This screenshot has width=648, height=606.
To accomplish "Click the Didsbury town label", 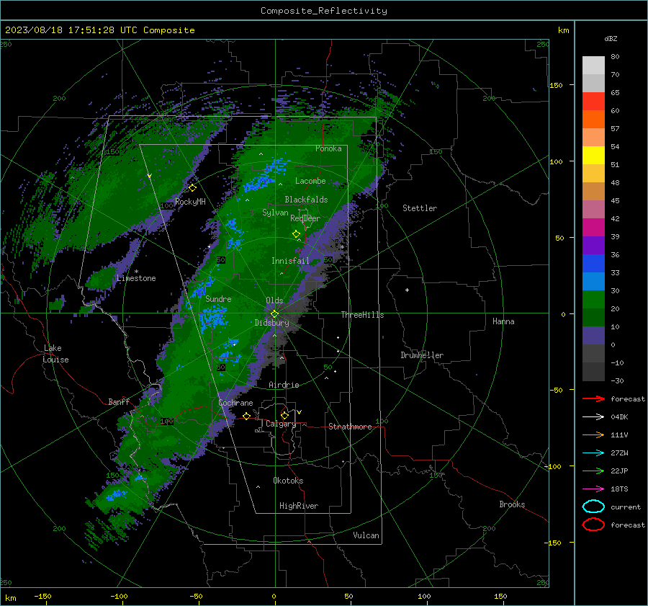I will coord(271,323).
